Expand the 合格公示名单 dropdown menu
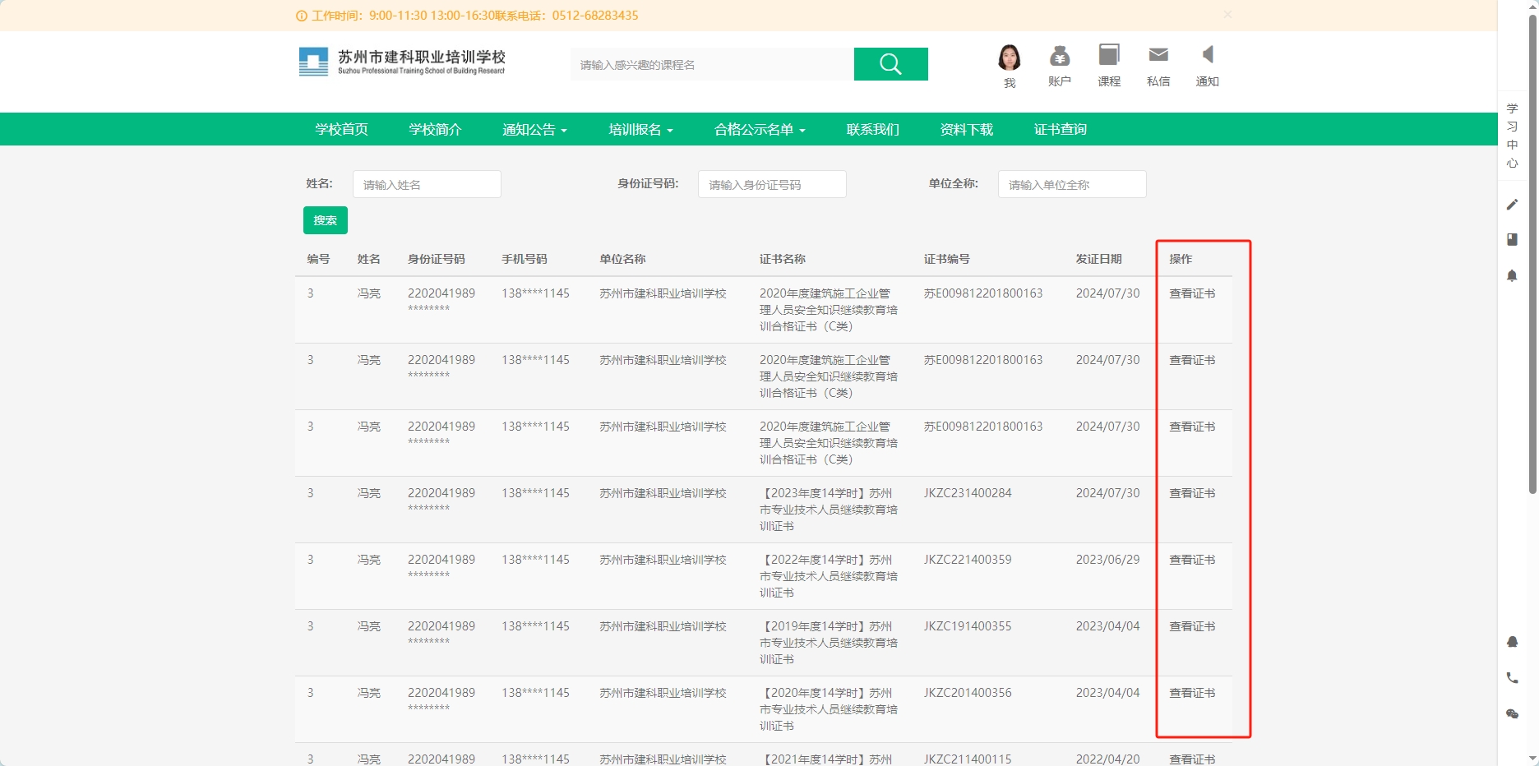Screen dimensions: 1539x766 [x=760, y=129]
